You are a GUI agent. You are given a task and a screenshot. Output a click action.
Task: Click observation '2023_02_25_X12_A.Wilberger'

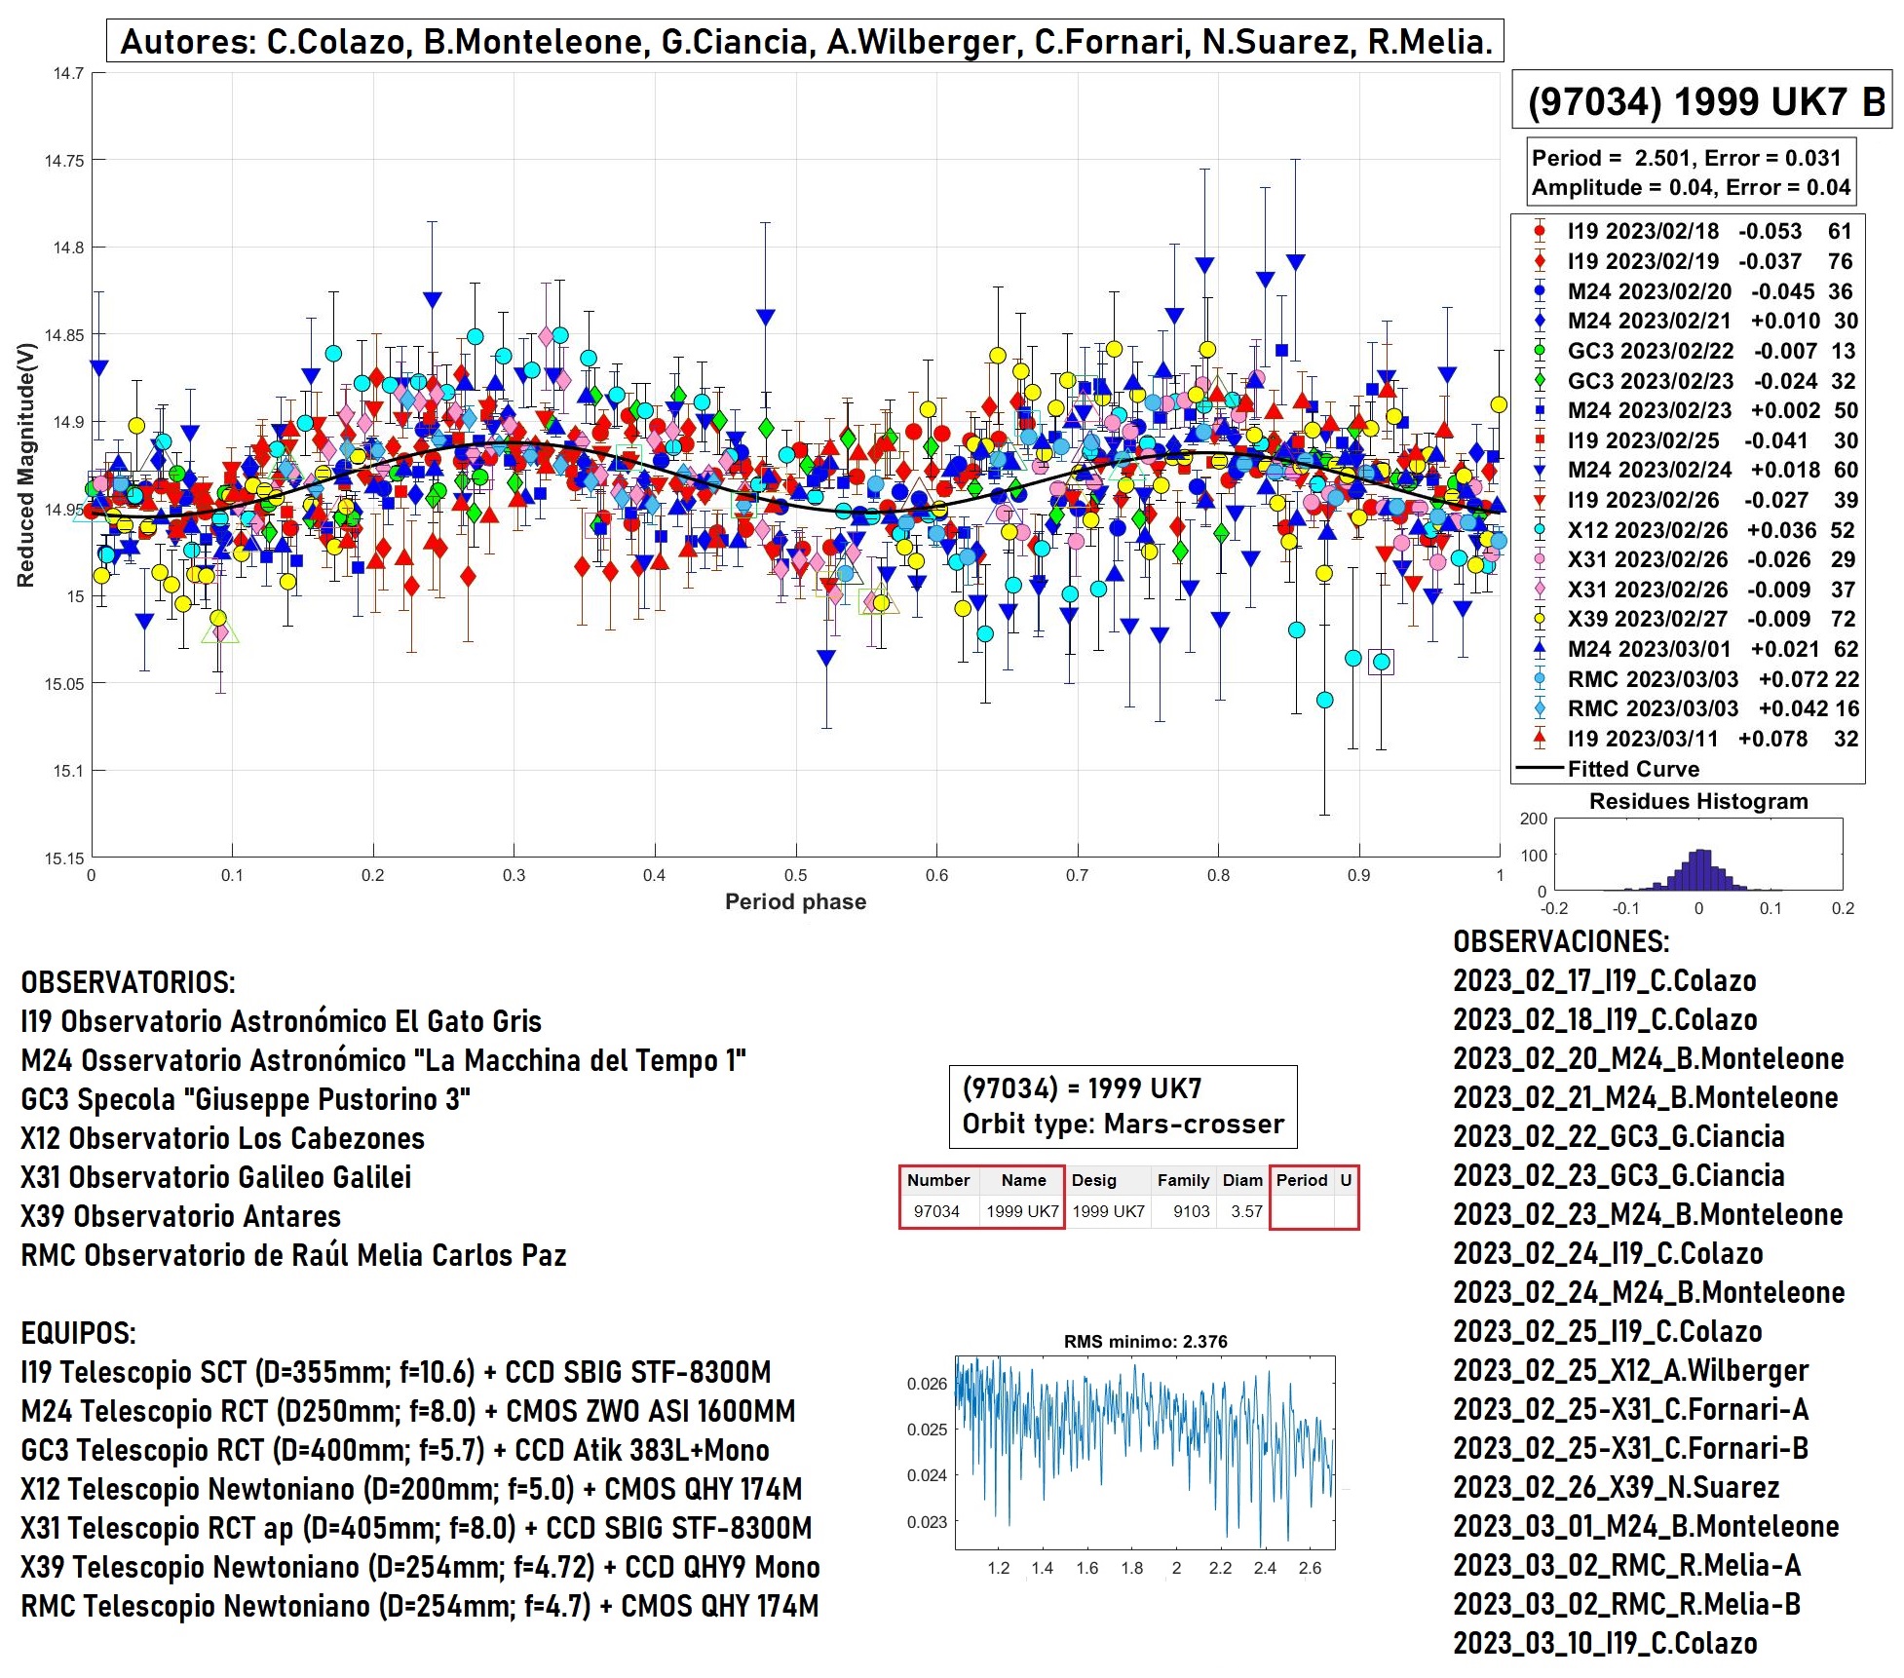(1630, 1370)
